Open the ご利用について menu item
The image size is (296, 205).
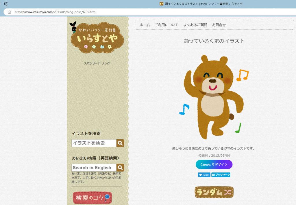pyautogui.click(x=166, y=25)
